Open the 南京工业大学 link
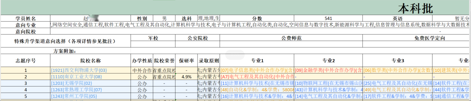471x101 pixels. (77, 77)
